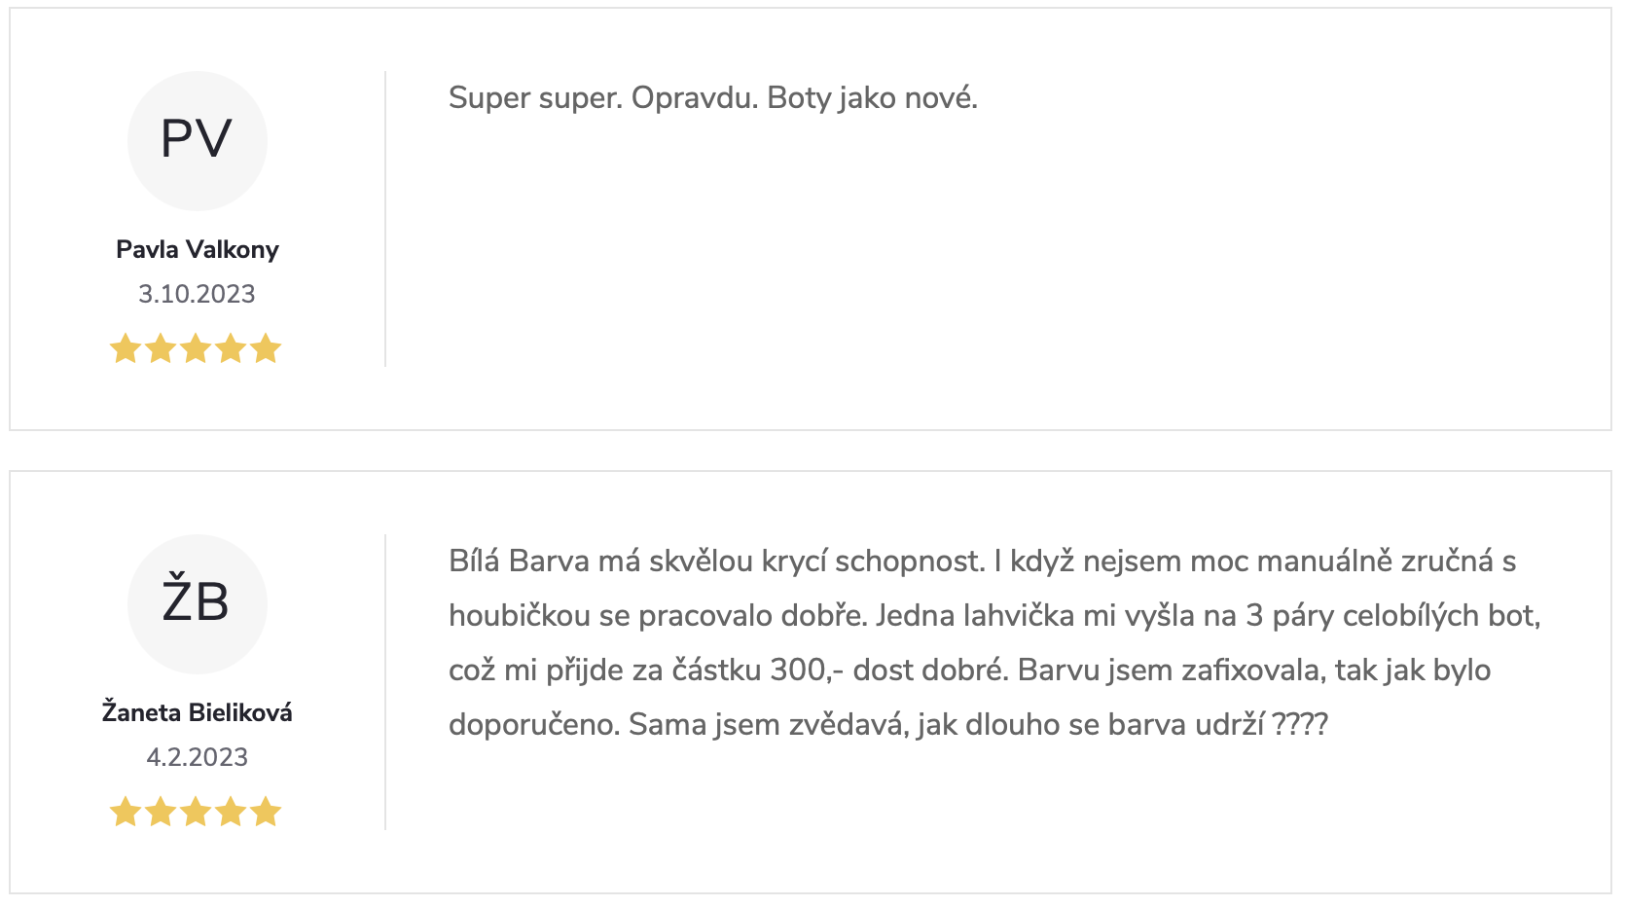Open reviewer name Pavla Valkony
This screenshot has width=1625, height=907.
click(198, 250)
